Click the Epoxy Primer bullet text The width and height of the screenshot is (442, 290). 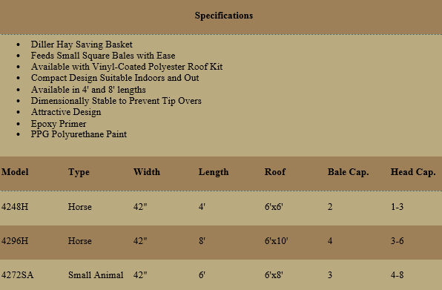pyautogui.click(x=59, y=124)
